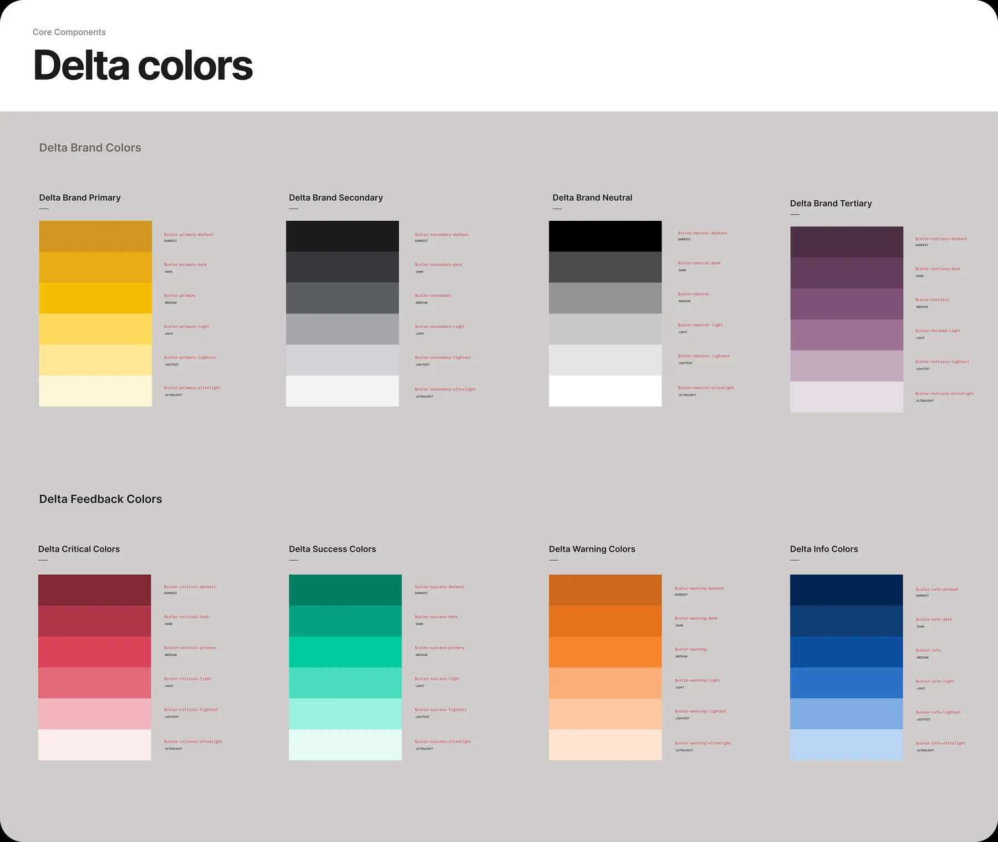998x842 pixels.
Task: Click the darkest Delta Brand Primary swatch
Action: (95, 236)
